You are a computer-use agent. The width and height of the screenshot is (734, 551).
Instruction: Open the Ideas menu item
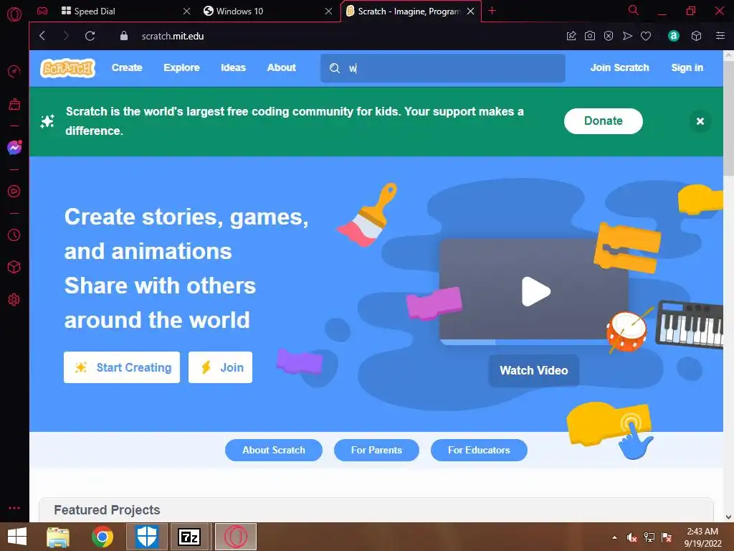(x=233, y=68)
